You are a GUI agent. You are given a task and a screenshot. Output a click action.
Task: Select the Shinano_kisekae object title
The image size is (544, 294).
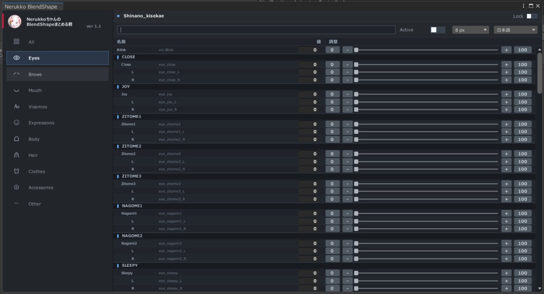(143, 16)
